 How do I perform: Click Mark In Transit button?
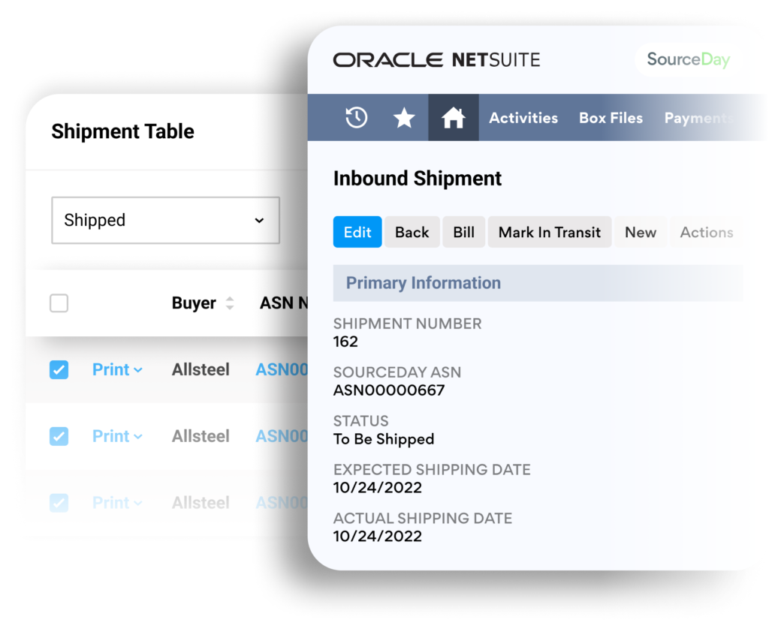coord(549,232)
